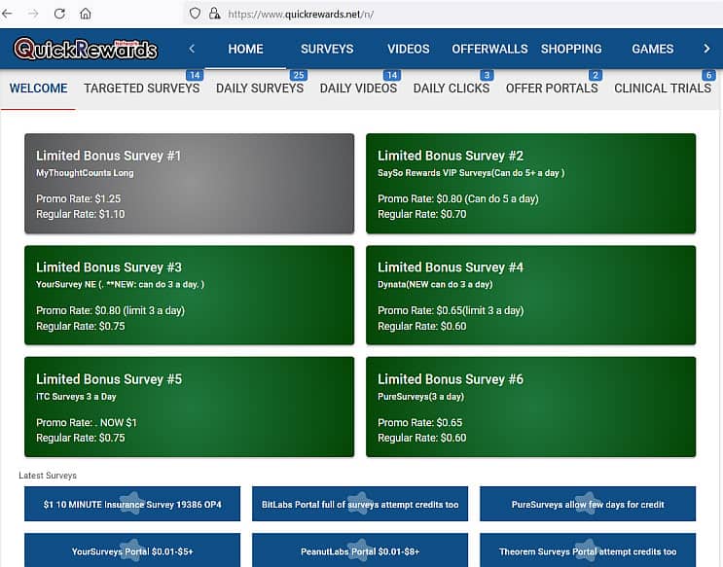The width and height of the screenshot is (723, 567).
Task: Click Theorem Surveys Portal button
Action: 588,550
